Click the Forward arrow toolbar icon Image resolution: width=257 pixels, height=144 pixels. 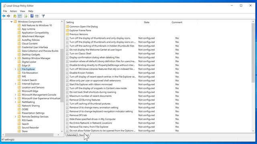8,16
